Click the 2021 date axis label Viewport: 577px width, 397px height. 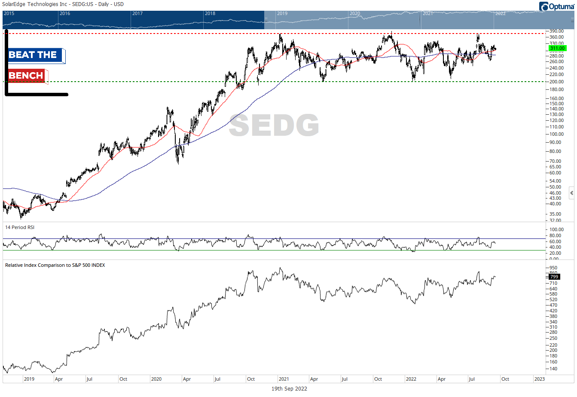(x=284, y=379)
